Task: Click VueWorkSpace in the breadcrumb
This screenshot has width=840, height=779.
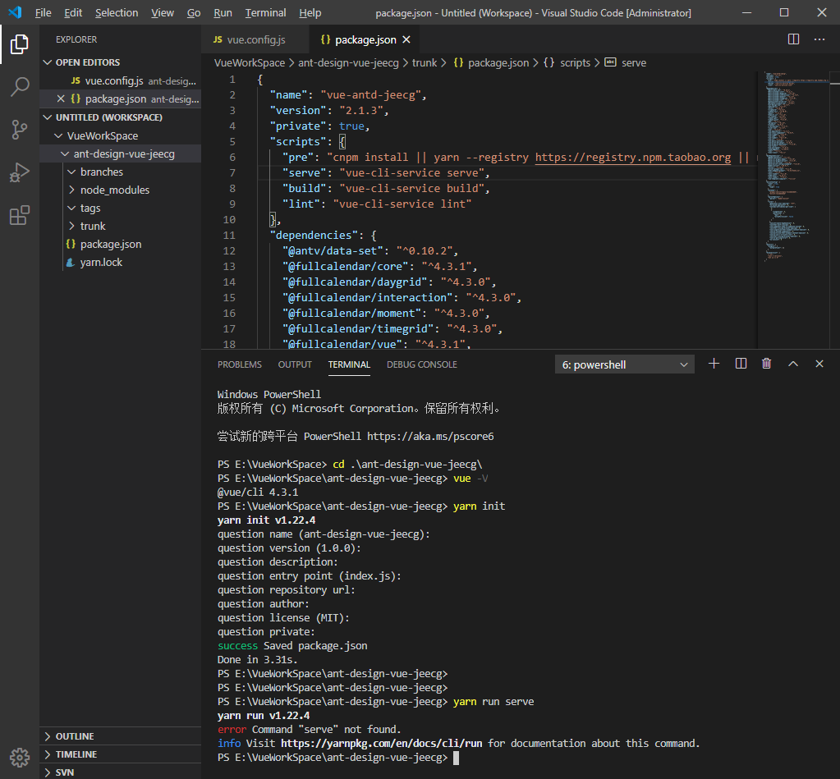Action: (x=250, y=63)
